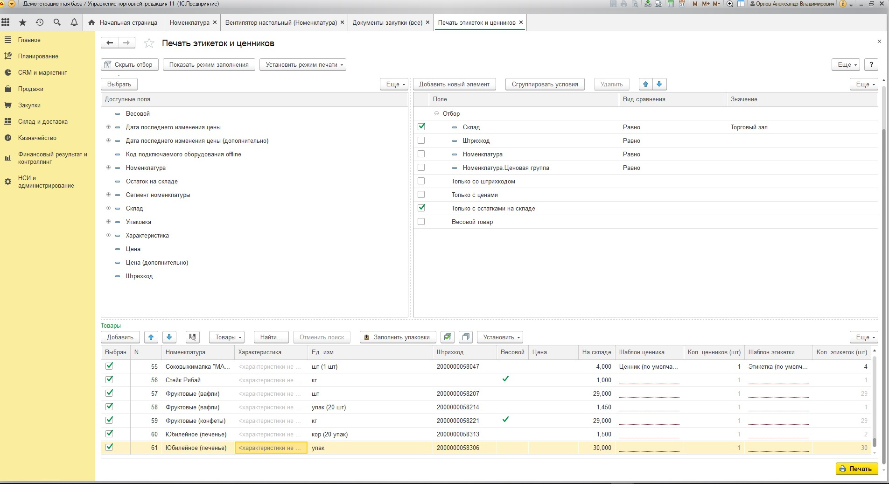Move filter condition up arrow
This screenshot has height=484, width=889.
(645, 84)
